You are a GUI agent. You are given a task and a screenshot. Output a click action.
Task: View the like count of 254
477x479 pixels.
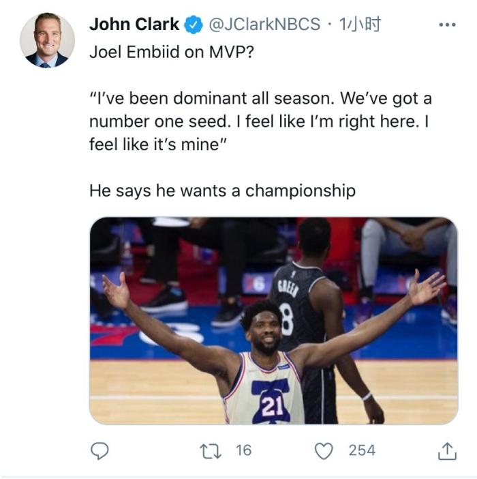pyautogui.click(x=362, y=450)
